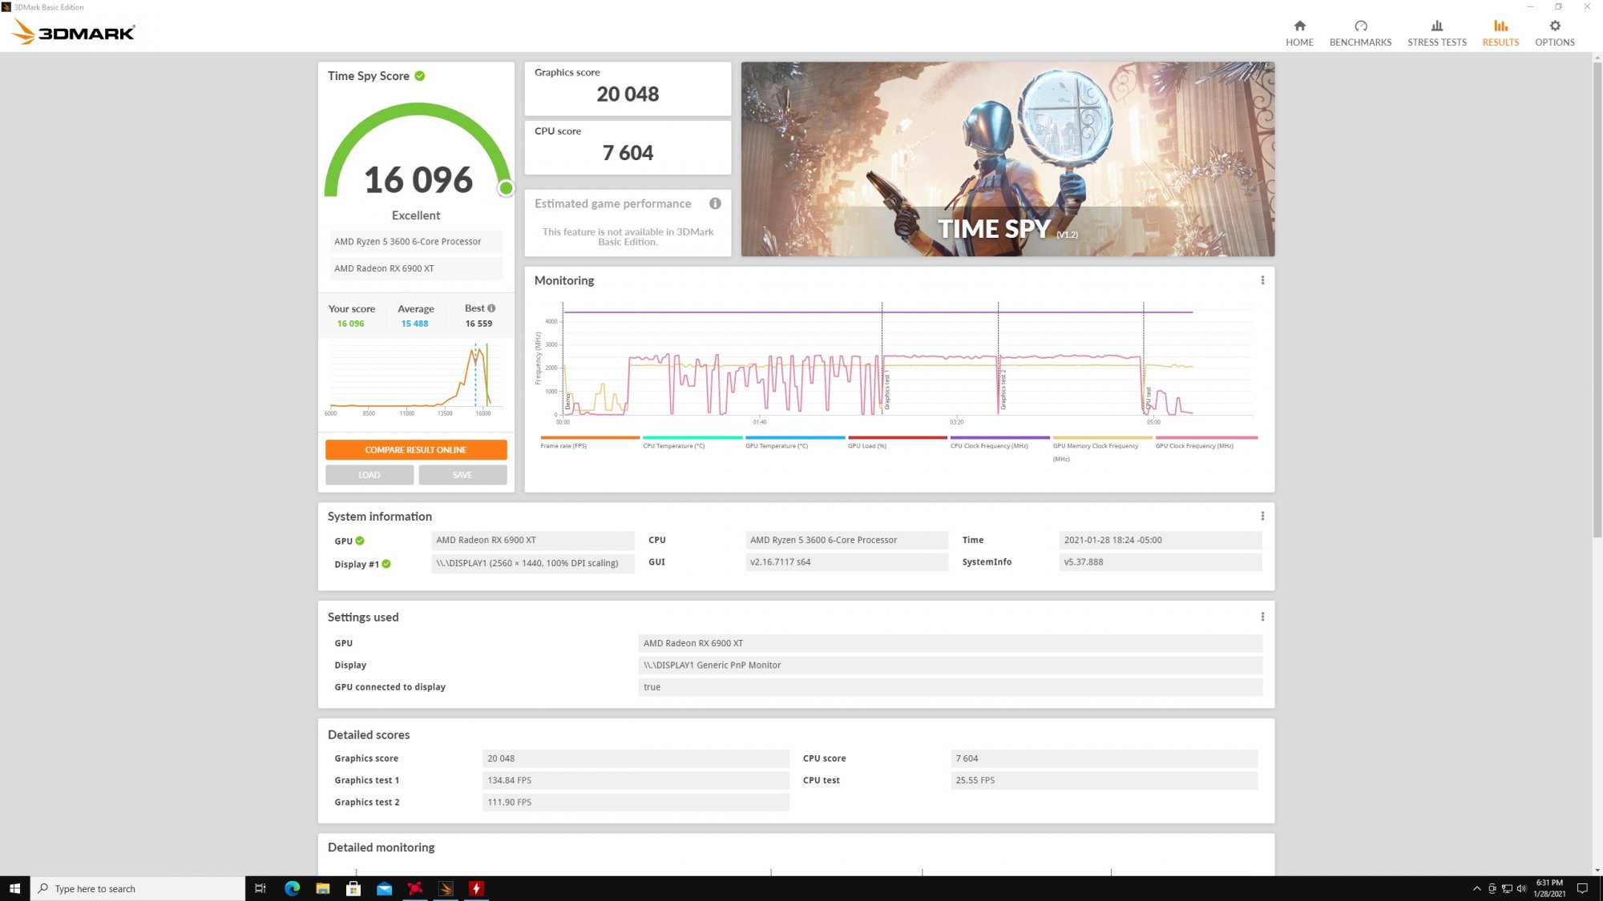
Task: Open Task View on the taskbar
Action: point(260,888)
